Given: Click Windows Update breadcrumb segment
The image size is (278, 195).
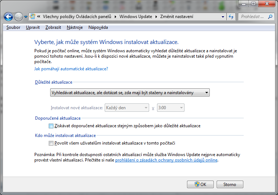Looking at the screenshot, I should click(x=135, y=17).
